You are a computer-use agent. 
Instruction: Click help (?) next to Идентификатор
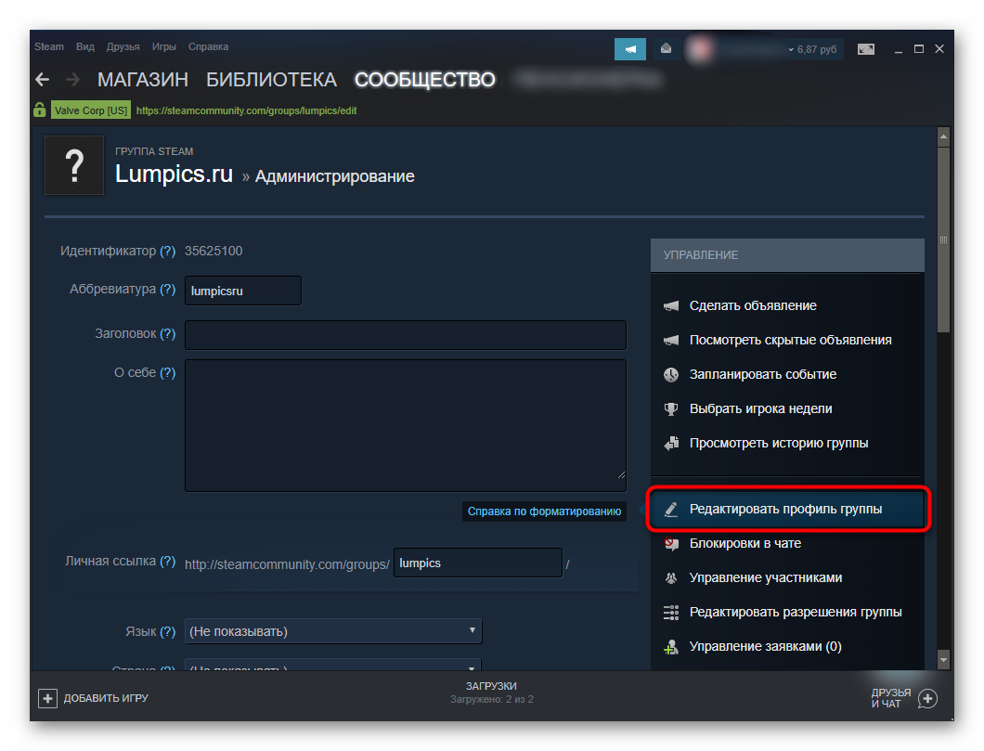tap(167, 251)
